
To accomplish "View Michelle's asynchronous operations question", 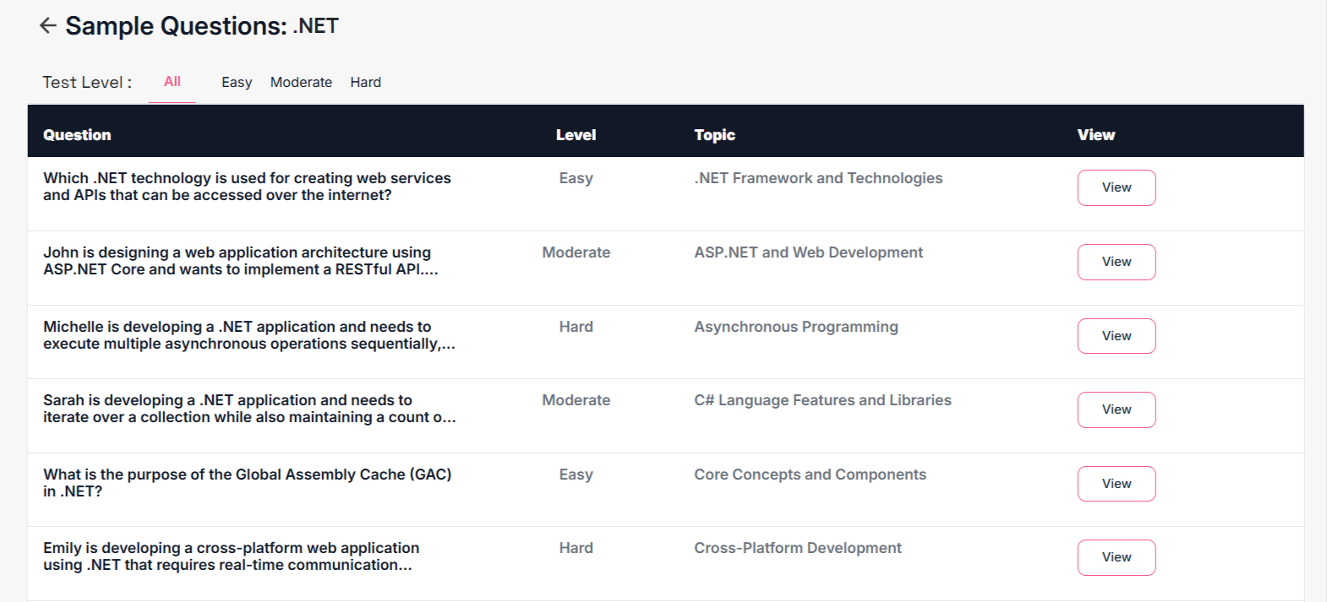I will click(1116, 336).
